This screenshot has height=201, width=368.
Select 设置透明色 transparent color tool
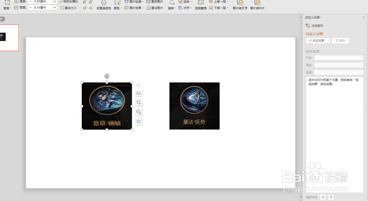click(x=103, y=5)
